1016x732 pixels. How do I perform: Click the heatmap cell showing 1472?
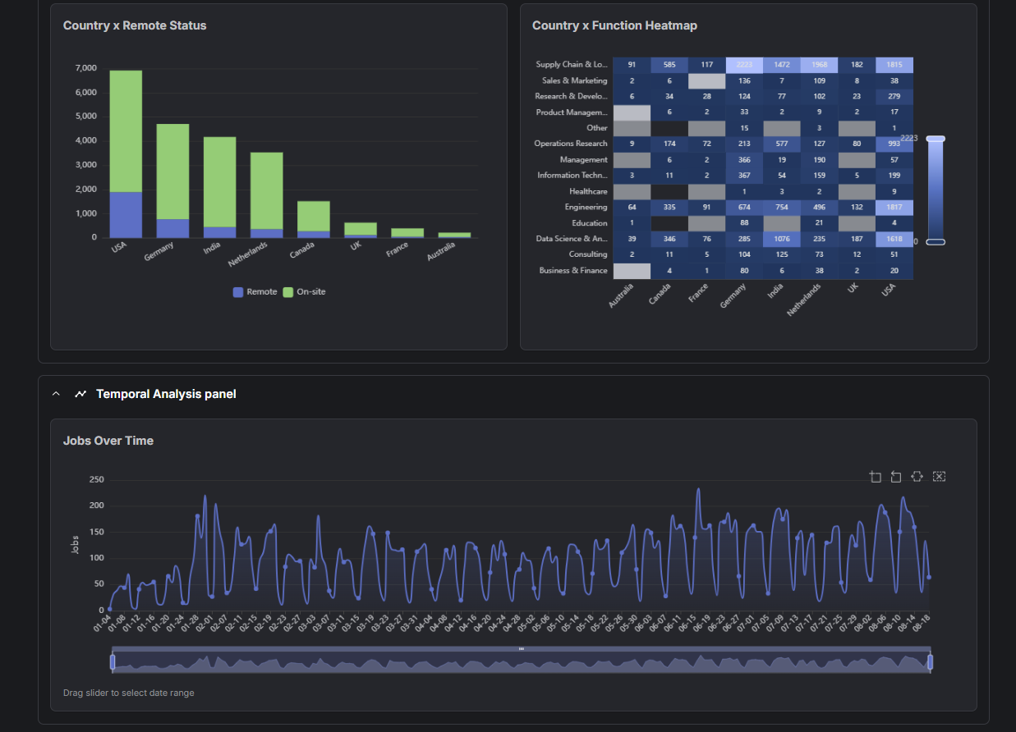tap(782, 65)
